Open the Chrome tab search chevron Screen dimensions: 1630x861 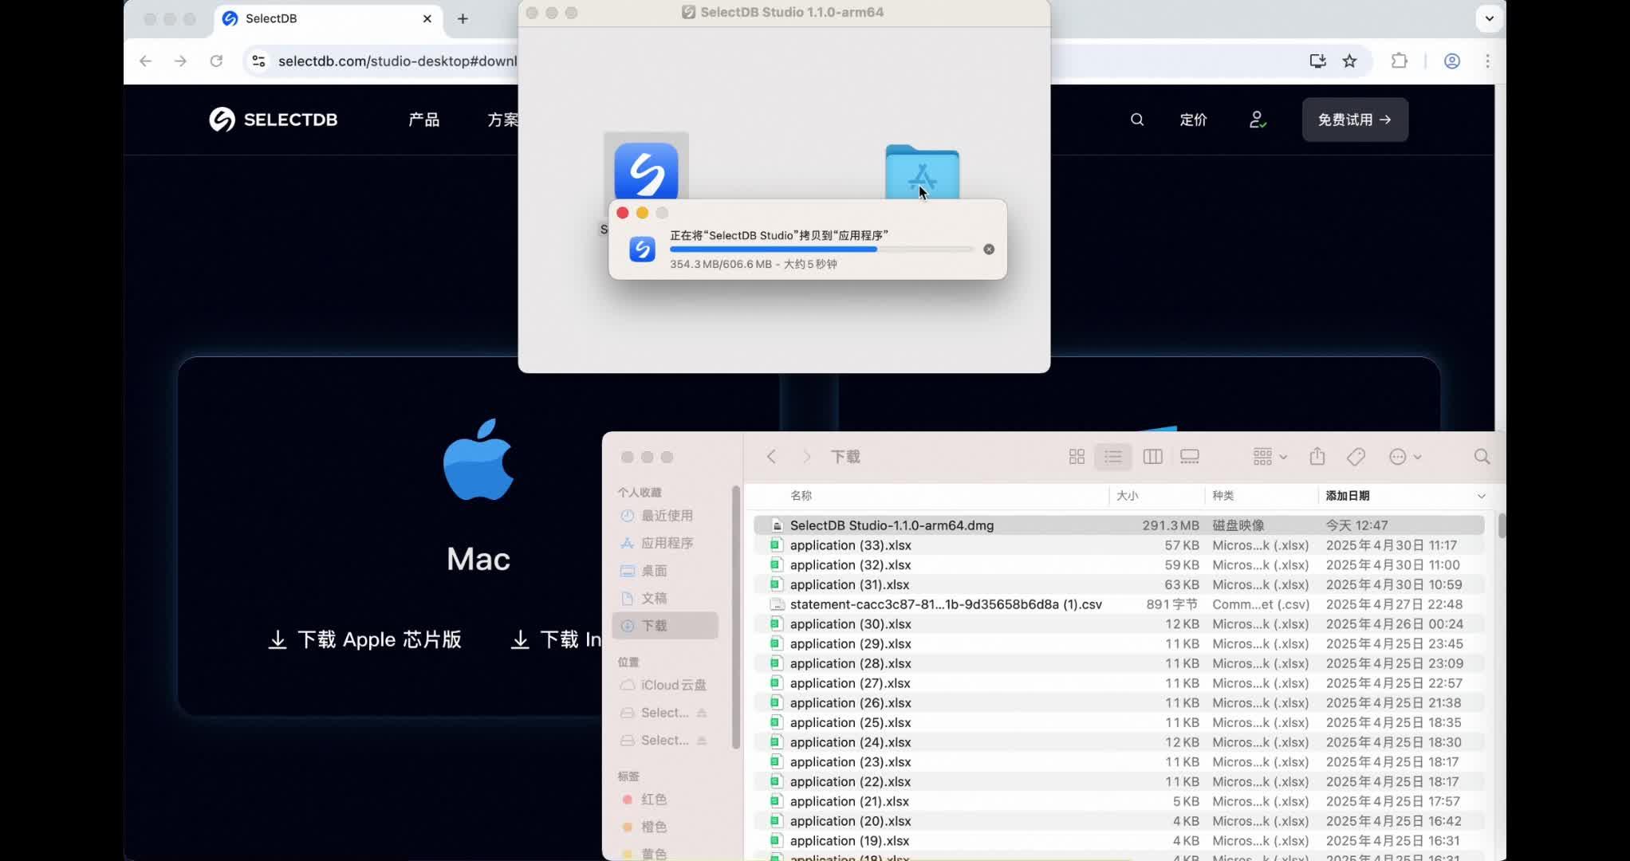1489,18
